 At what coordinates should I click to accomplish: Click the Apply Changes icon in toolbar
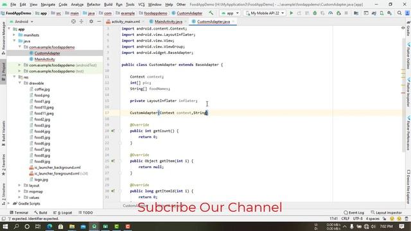299,13
